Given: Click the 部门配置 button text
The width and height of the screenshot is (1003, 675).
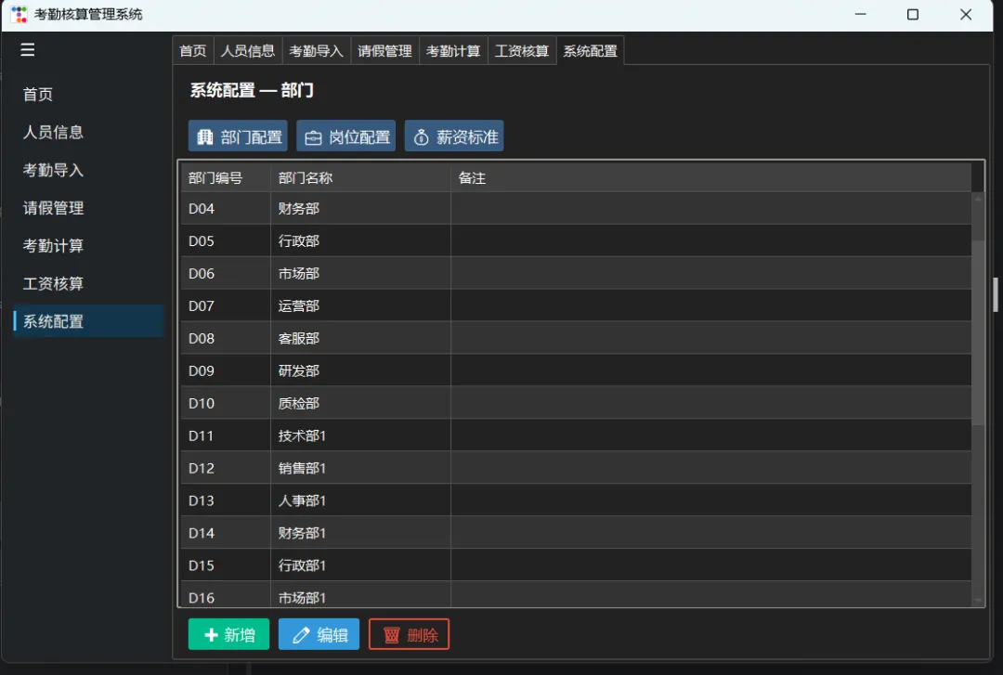Looking at the screenshot, I should pos(252,136).
